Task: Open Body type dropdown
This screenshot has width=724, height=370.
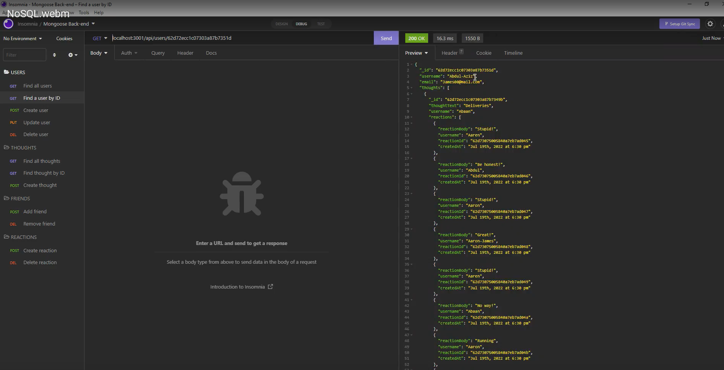Action: [x=99, y=53]
